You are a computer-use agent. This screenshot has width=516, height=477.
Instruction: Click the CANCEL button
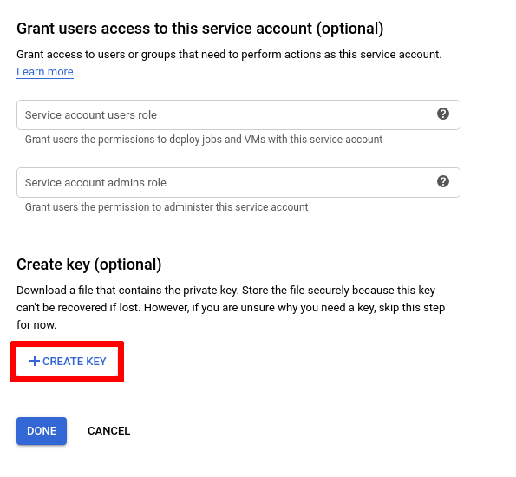(109, 431)
